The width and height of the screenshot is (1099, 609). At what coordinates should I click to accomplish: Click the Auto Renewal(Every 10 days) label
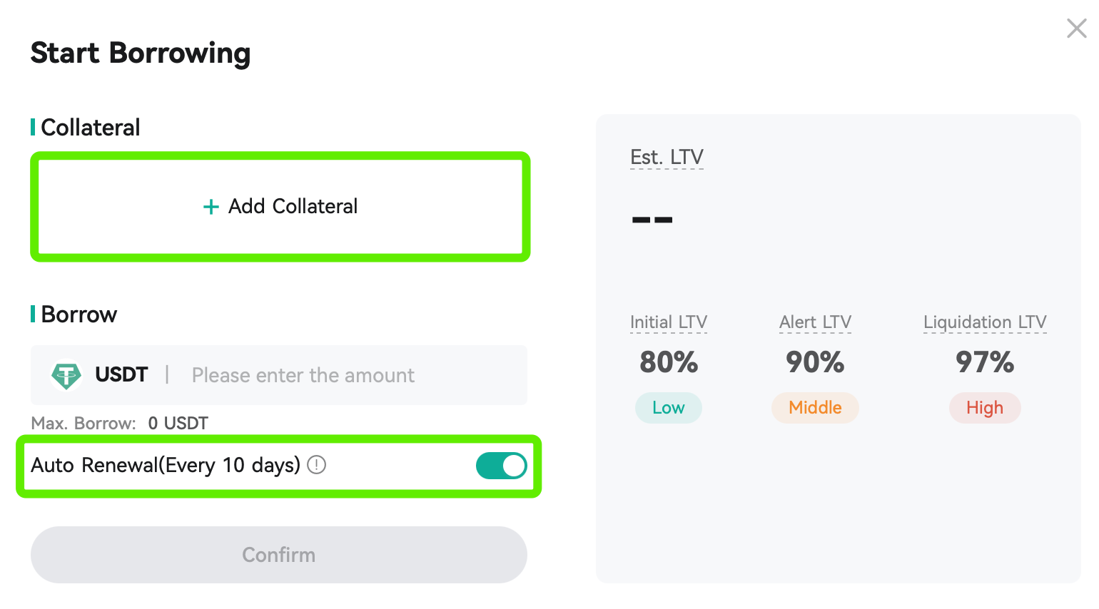[166, 465]
